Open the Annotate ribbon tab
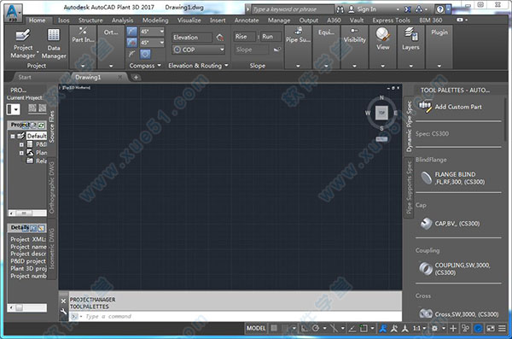This screenshot has width=512, height=339. click(x=247, y=20)
